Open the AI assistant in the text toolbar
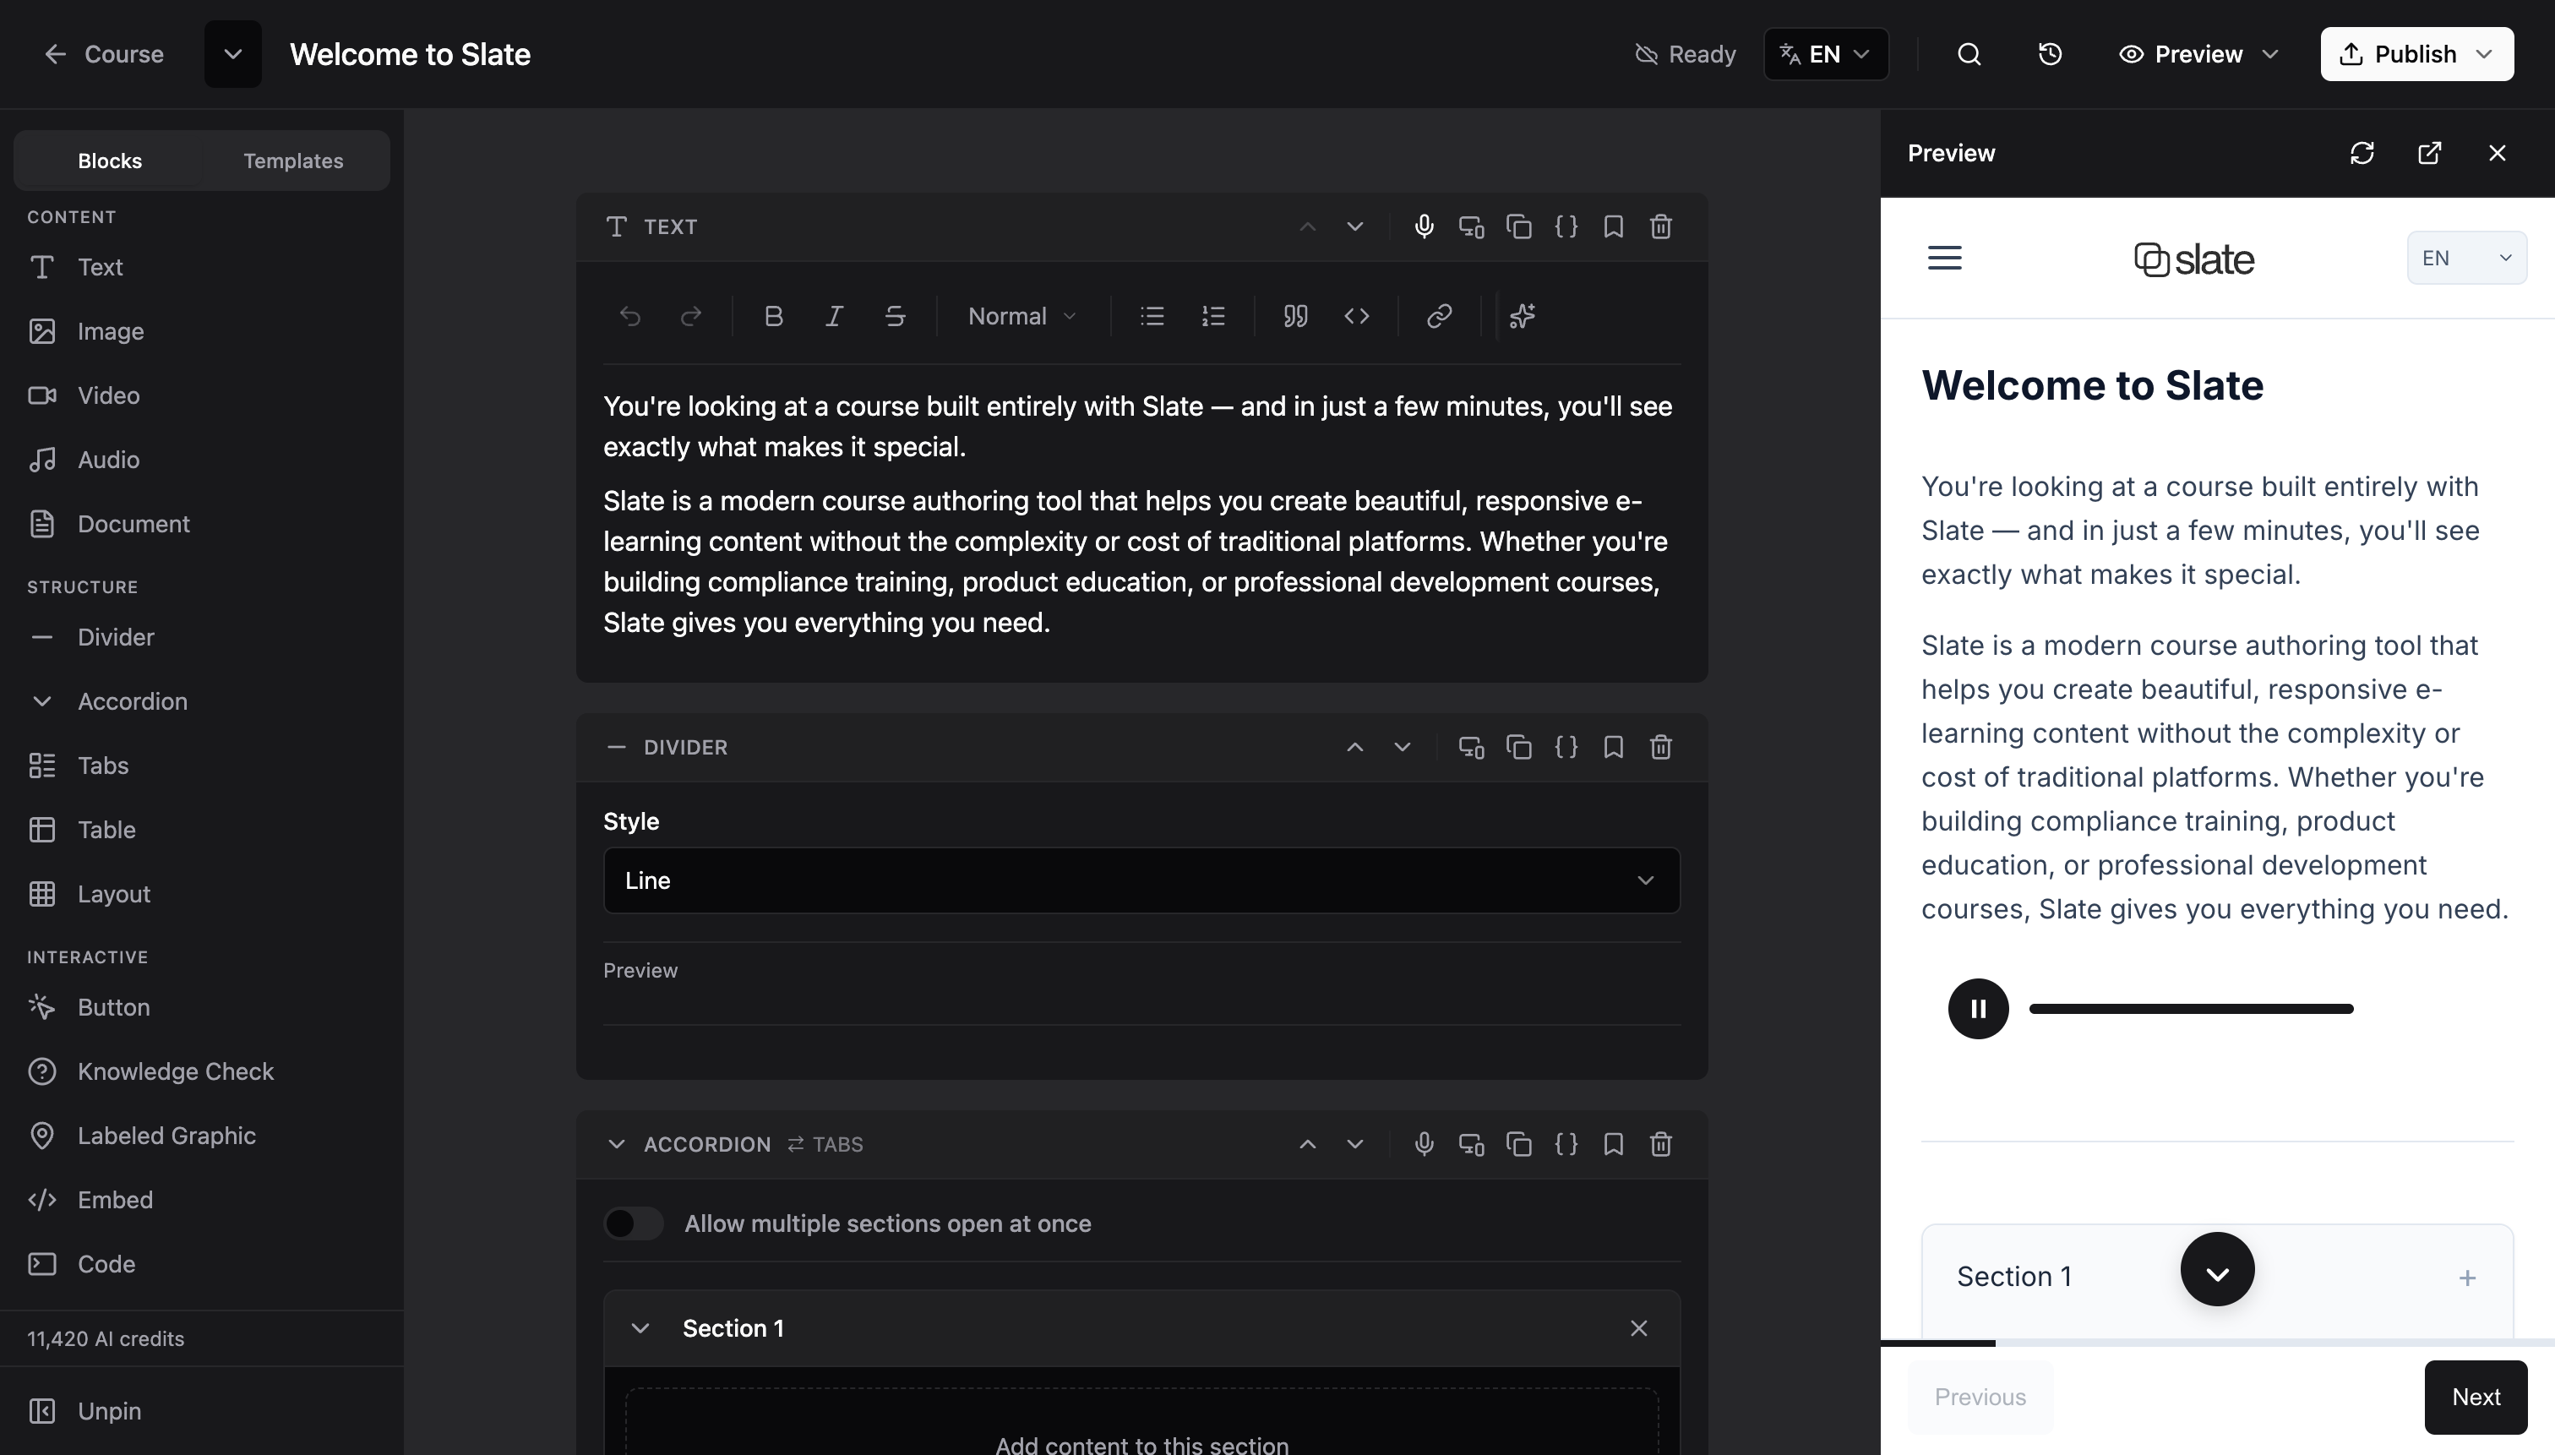The height and width of the screenshot is (1455, 2555). (1521, 316)
